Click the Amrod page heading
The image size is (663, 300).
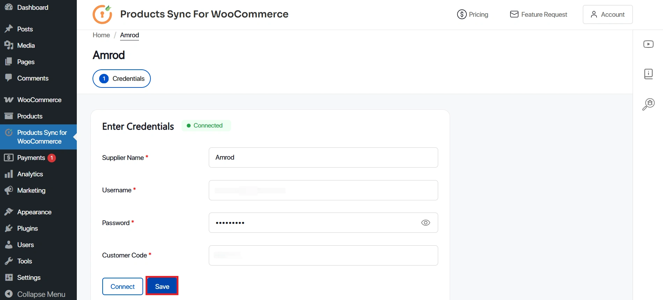(x=109, y=55)
